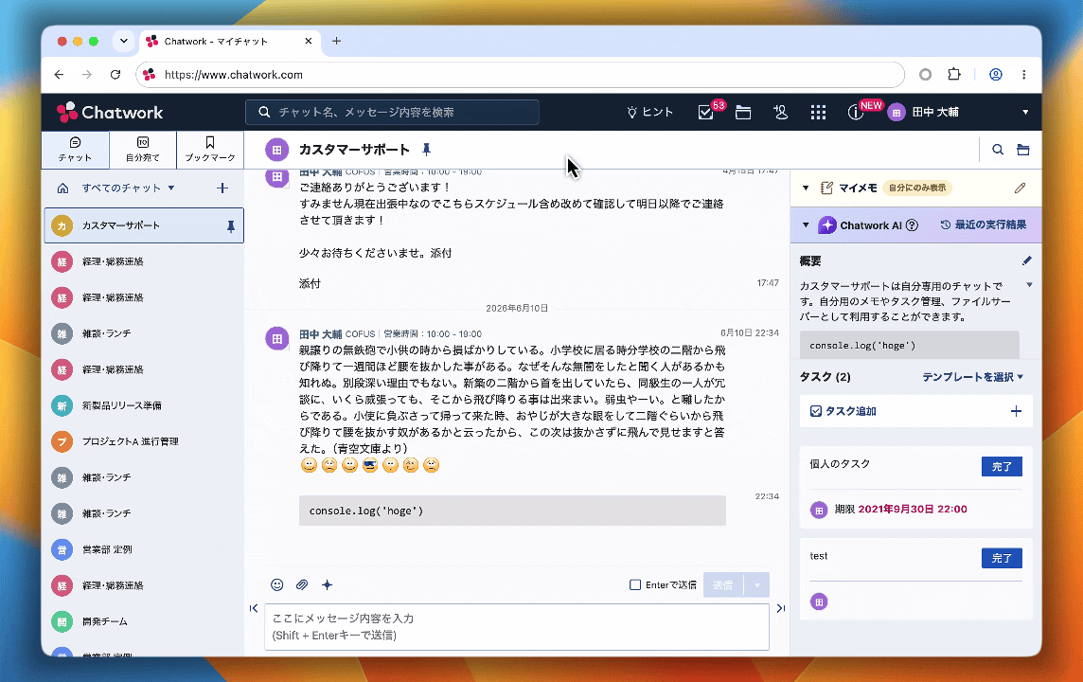Image resolution: width=1083 pixels, height=682 pixels.
Task: Open browser profile icon
Action: (x=995, y=74)
